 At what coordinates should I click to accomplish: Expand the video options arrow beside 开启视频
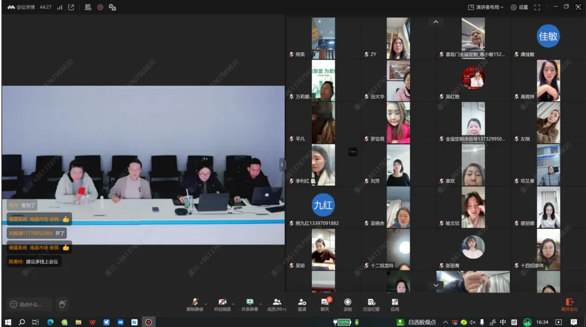click(233, 303)
